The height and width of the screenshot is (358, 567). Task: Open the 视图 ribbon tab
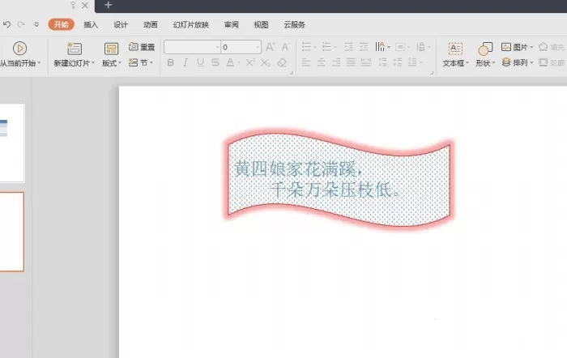[x=261, y=24]
